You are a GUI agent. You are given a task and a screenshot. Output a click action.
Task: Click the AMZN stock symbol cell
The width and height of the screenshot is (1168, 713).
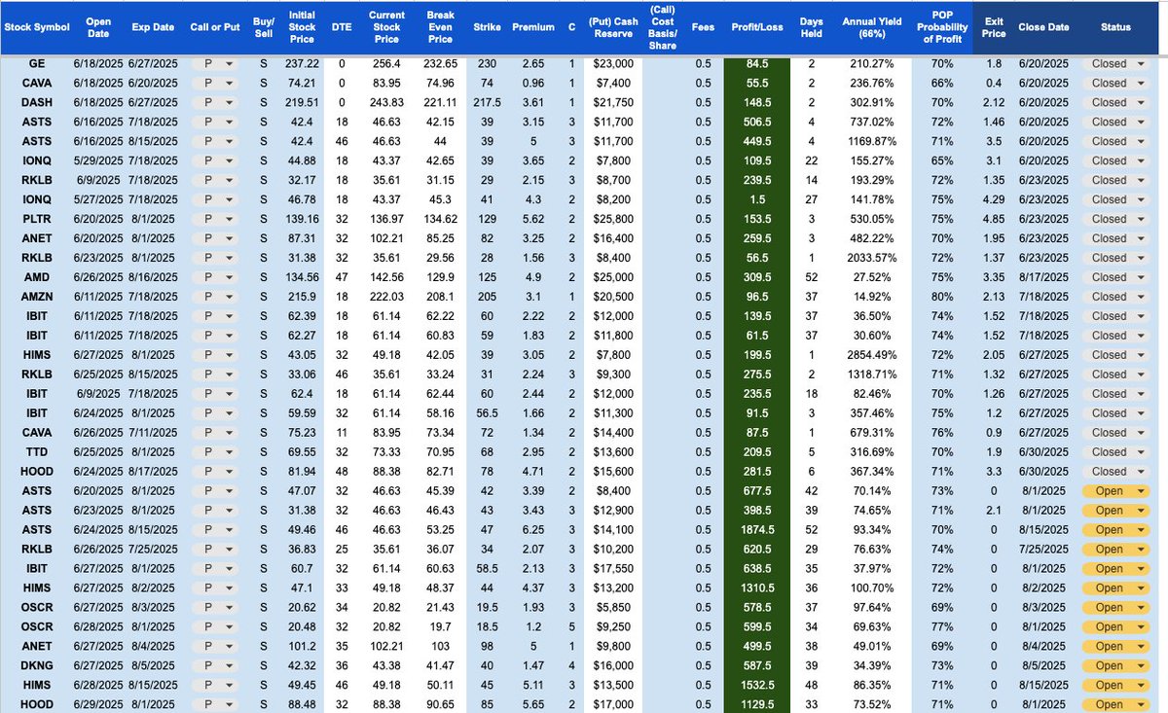pos(37,297)
